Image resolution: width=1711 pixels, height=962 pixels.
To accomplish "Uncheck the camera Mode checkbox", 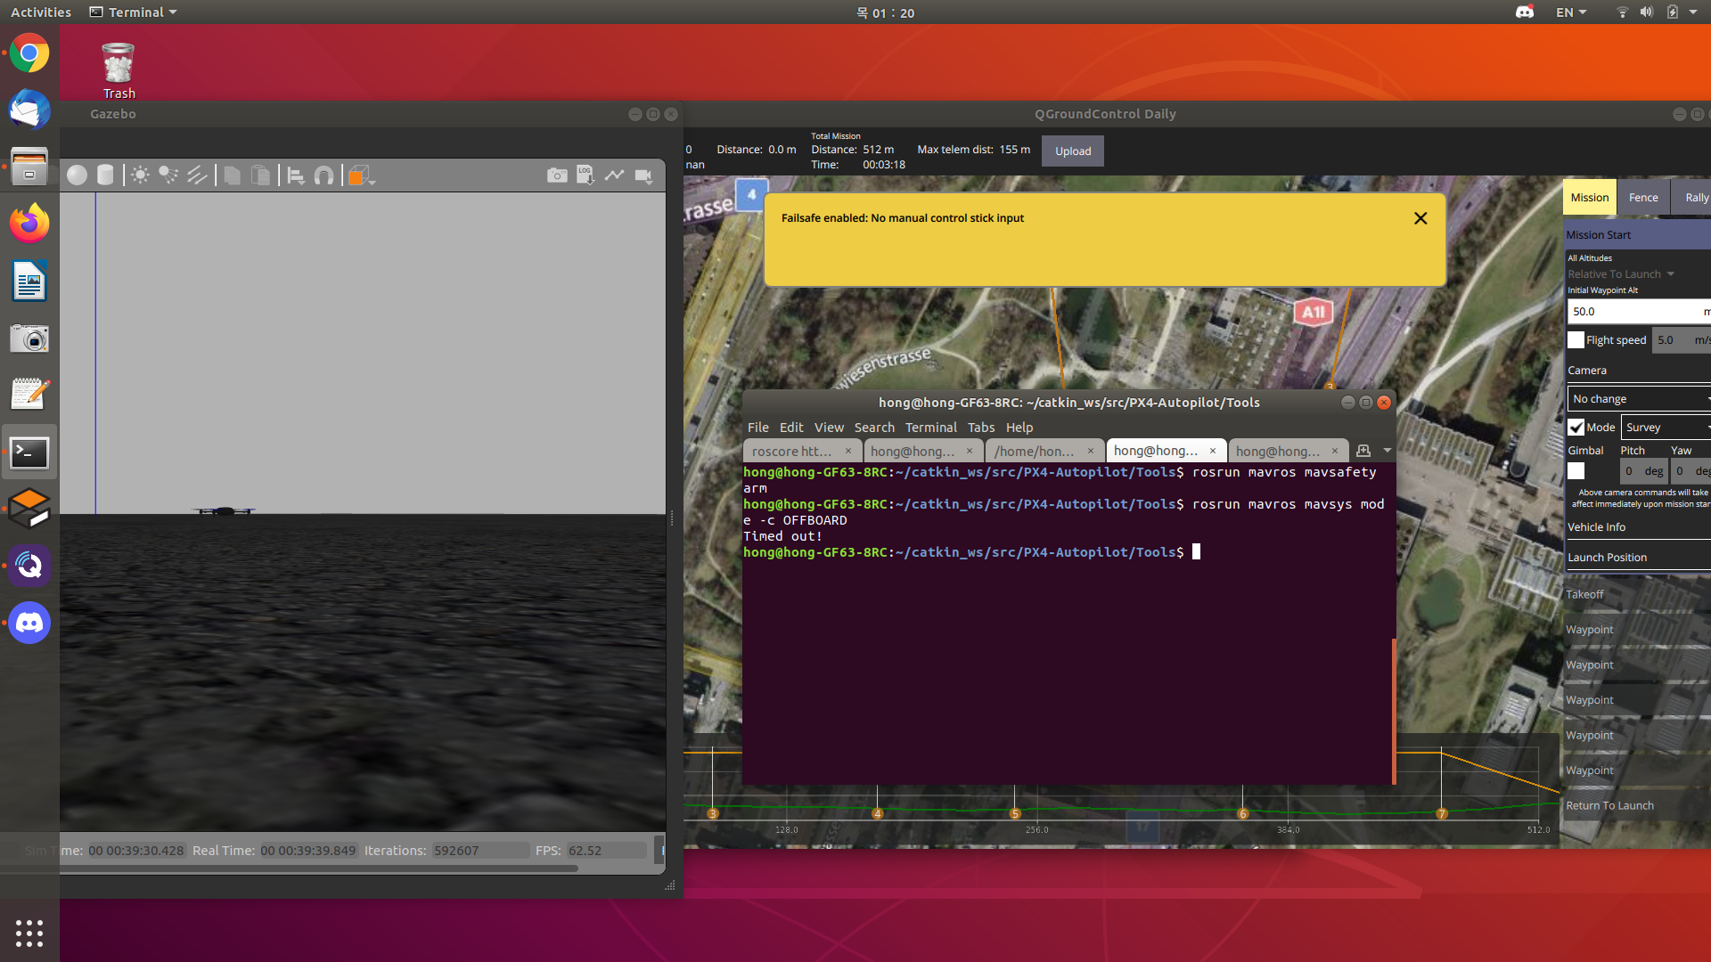I will 1576,427.
